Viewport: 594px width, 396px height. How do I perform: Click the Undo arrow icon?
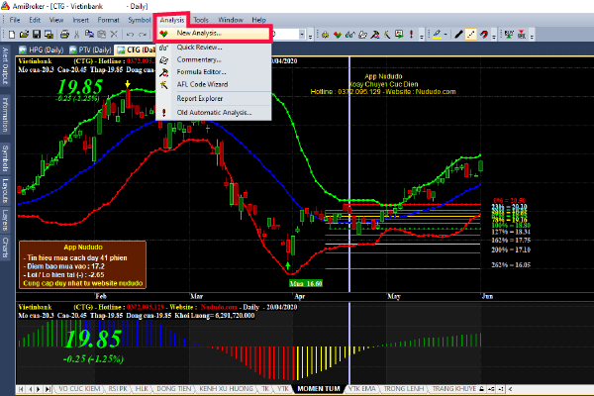coord(130,35)
